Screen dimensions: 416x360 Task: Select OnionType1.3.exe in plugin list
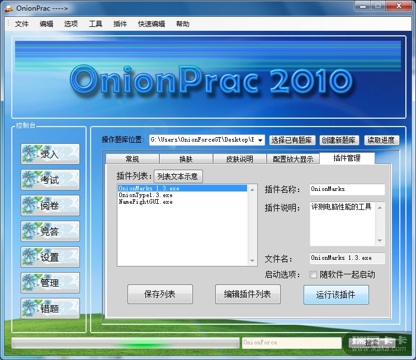tap(182, 195)
